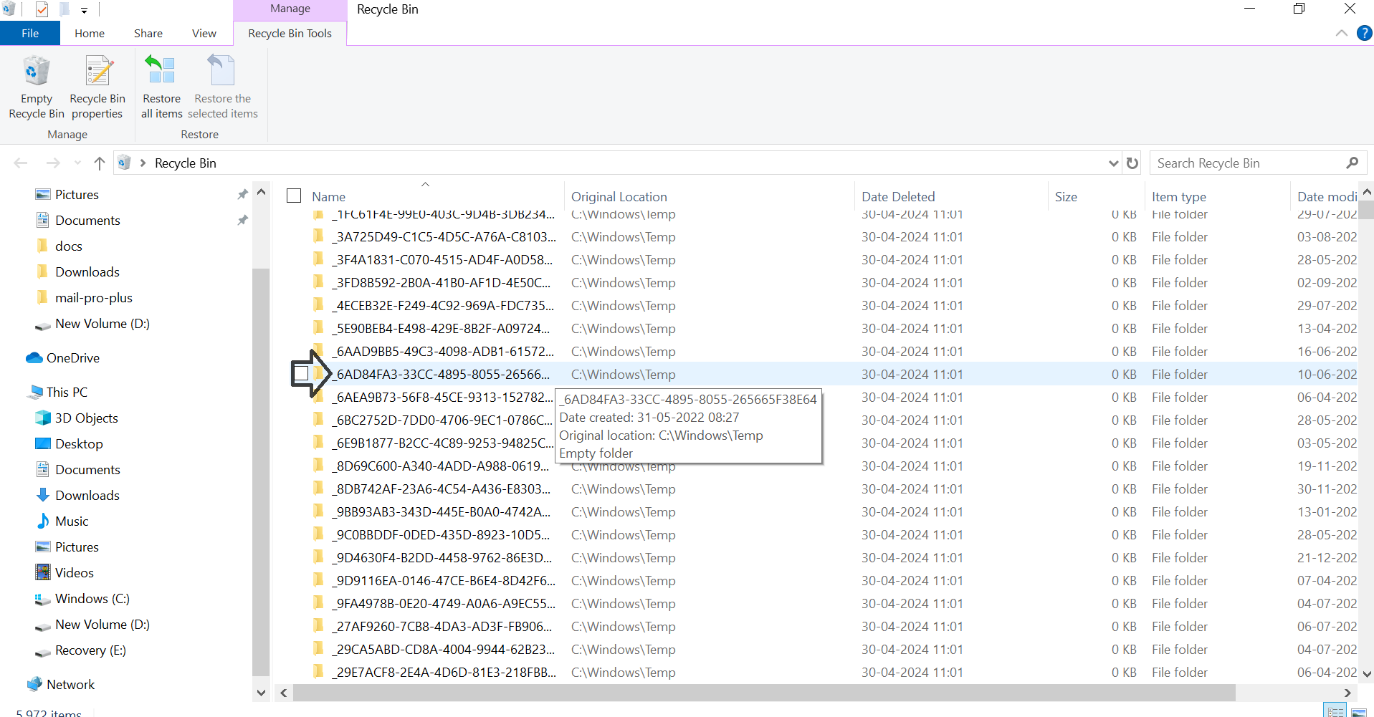Switch to the View tab

204,33
